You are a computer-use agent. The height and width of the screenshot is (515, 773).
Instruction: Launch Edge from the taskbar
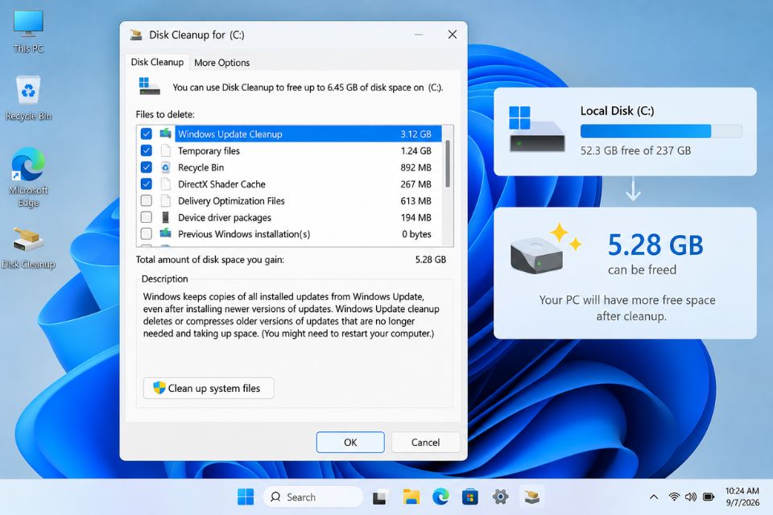coord(440,496)
